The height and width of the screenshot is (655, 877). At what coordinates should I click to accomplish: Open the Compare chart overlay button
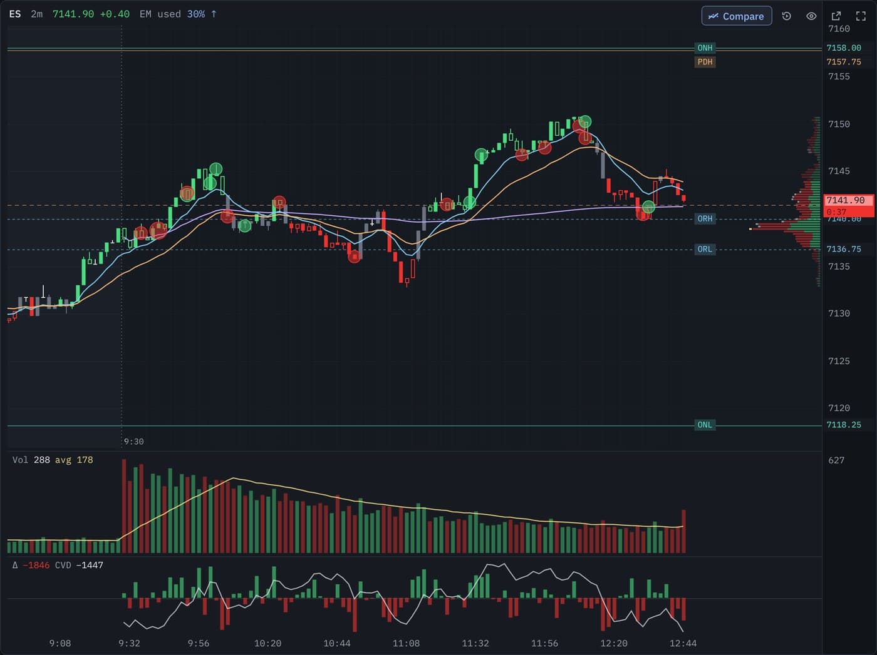(737, 16)
